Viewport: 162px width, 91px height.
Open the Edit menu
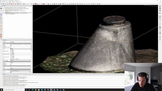coord(4,2)
